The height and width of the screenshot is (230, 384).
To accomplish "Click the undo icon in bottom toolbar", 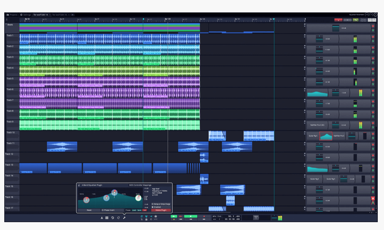I will [x=112, y=218].
